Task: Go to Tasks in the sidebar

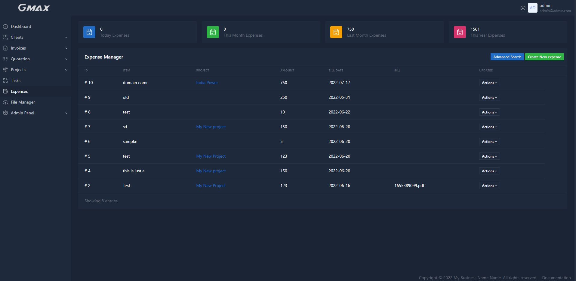Action: pos(16,80)
